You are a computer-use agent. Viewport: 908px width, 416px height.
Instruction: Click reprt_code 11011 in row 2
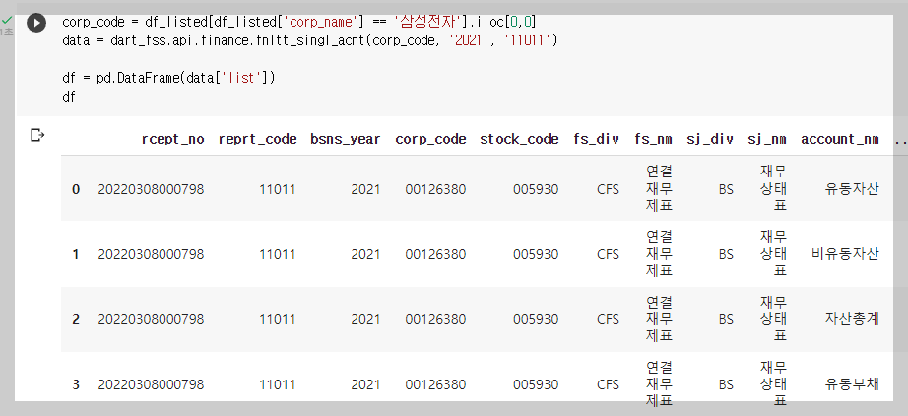(x=278, y=319)
